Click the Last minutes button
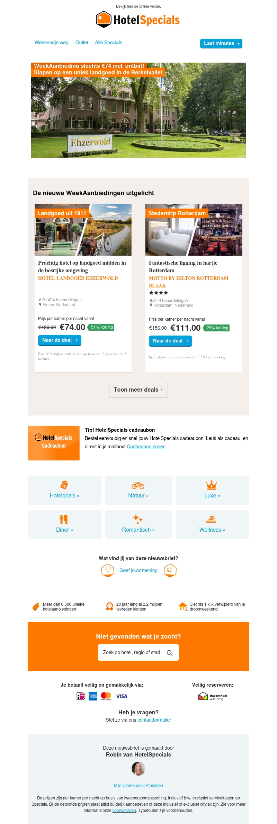 pyautogui.click(x=221, y=44)
